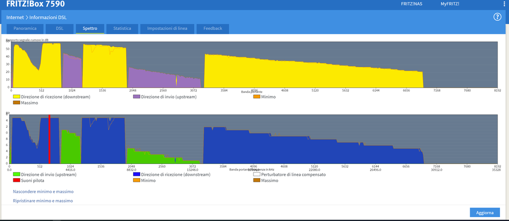This screenshot has width=509, height=221.
Task: Select the Spettro tab
Action: (90, 29)
